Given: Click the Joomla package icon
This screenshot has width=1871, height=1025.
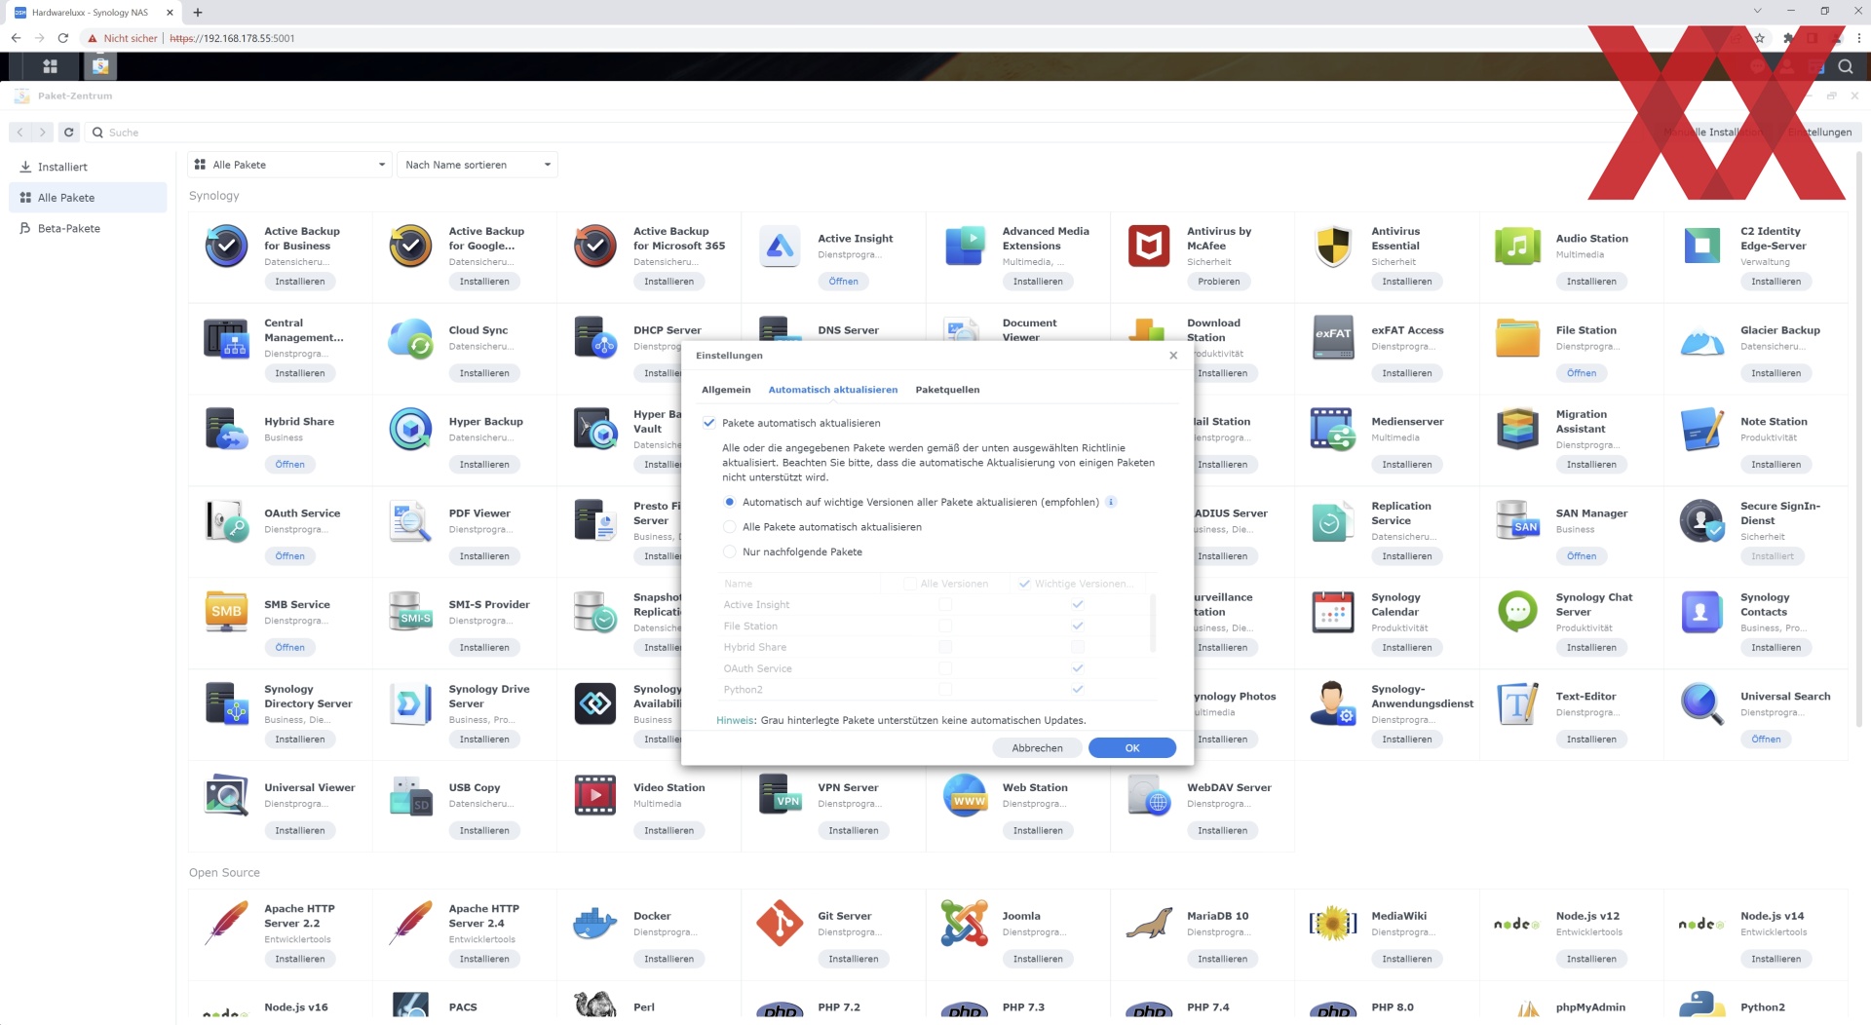Looking at the screenshot, I should [965, 924].
